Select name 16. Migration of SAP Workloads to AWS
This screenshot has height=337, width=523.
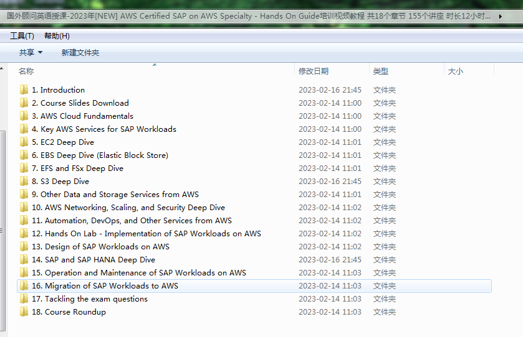[105, 286]
